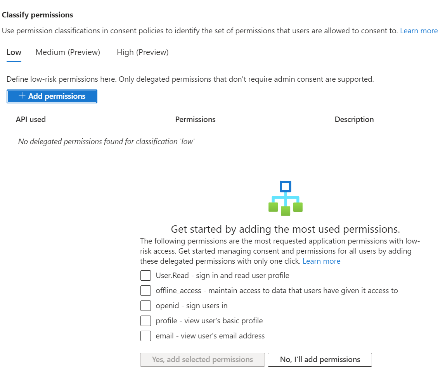Screen dimensions: 445x369
Task: Open the High (Preview) classification tab
Action: coord(142,52)
